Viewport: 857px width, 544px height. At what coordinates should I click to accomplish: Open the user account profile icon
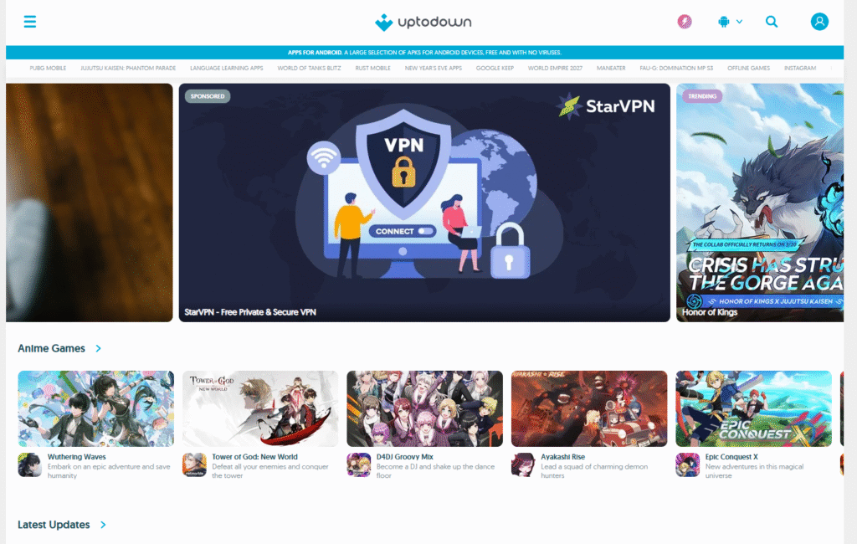point(819,22)
